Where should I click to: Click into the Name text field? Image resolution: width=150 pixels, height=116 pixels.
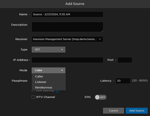(67, 14)
